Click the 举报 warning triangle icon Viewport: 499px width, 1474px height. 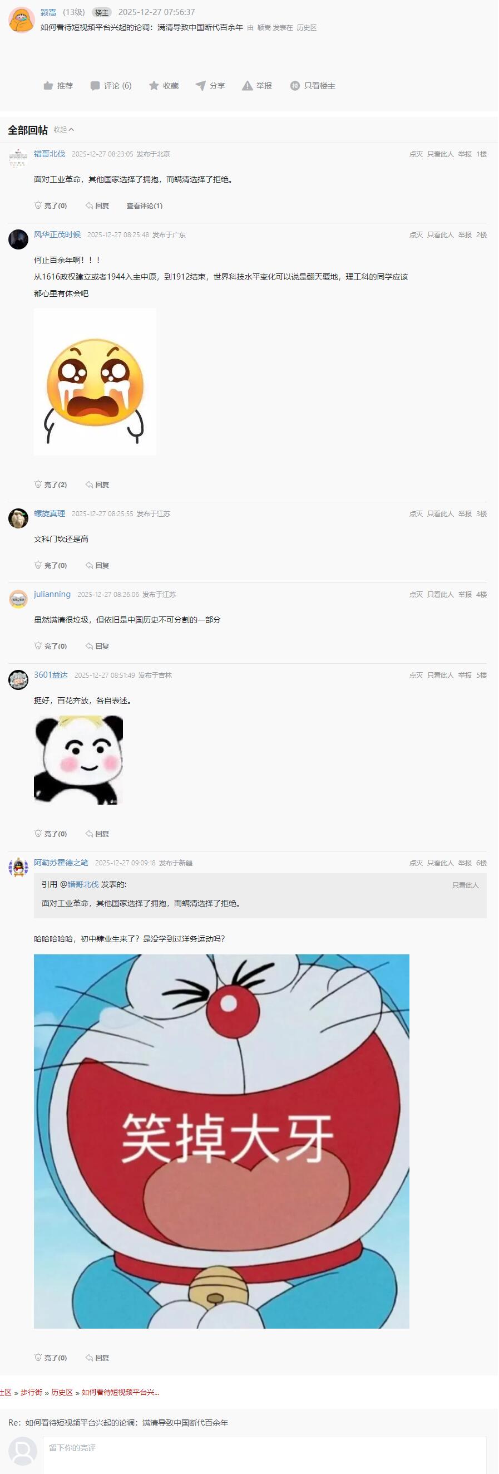(x=248, y=86)
